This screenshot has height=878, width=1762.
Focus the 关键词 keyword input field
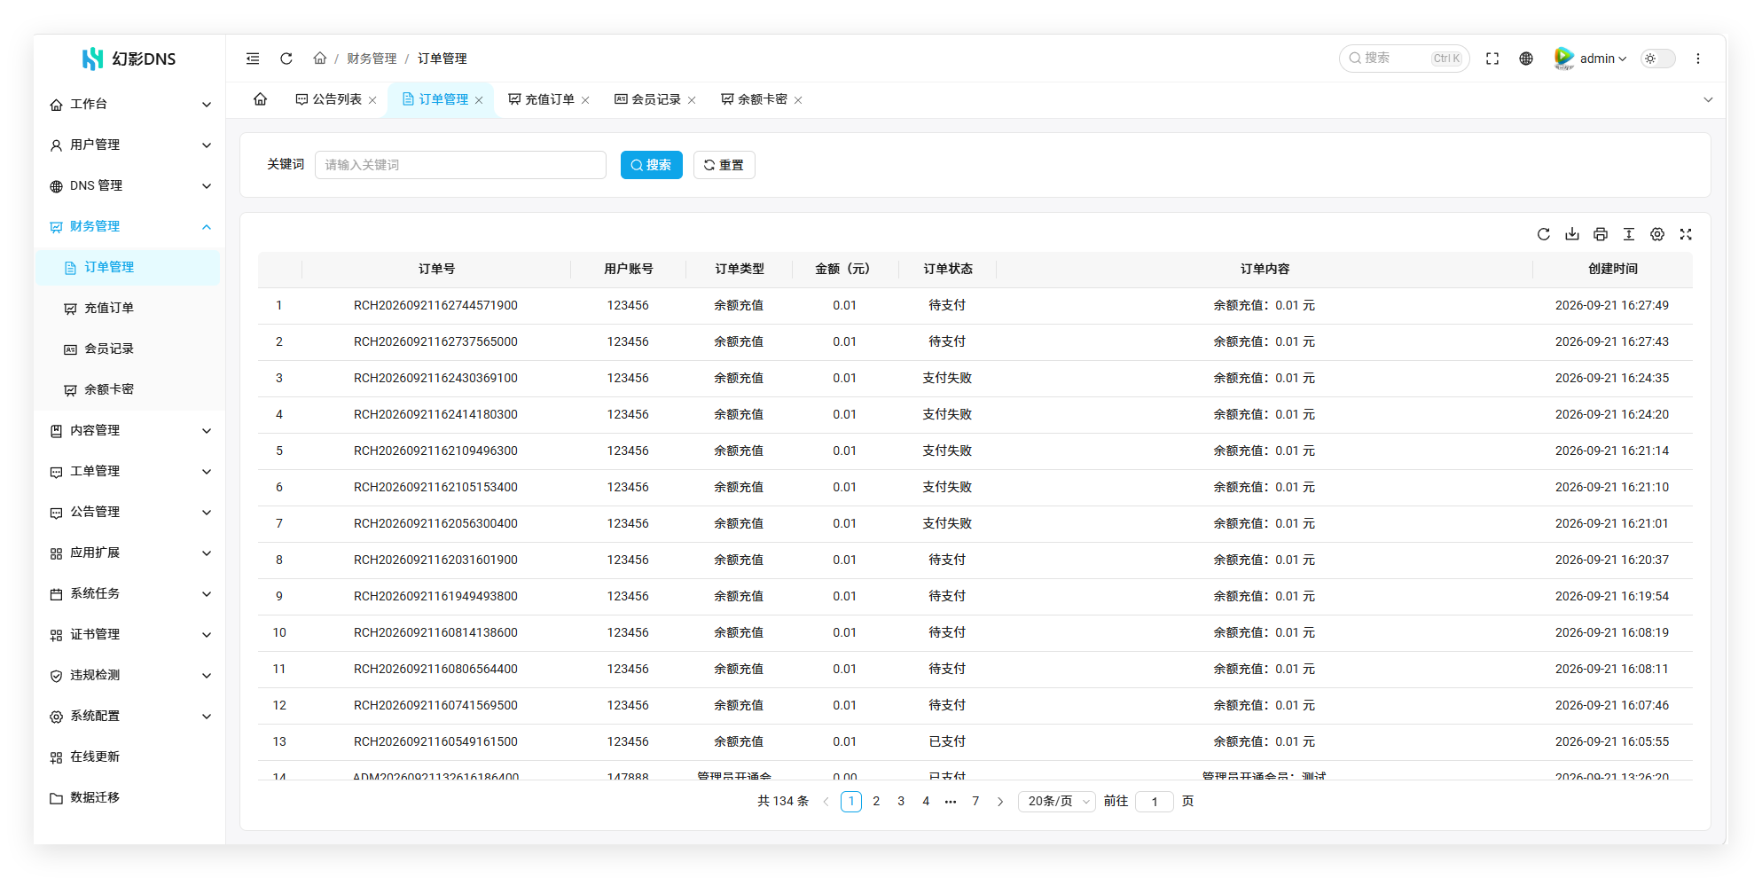[x=461, y=165]
